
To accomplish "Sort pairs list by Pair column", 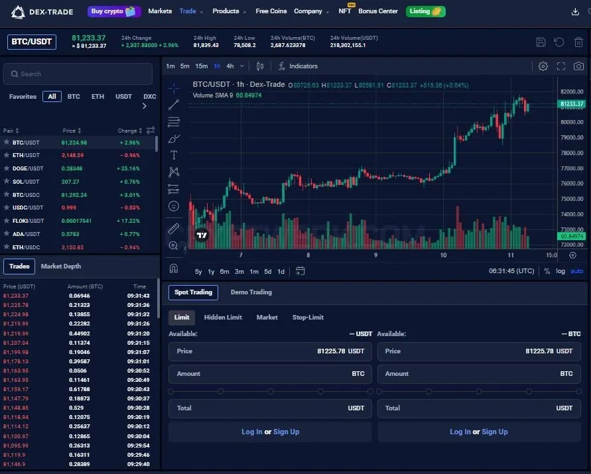I will [11, 131].
